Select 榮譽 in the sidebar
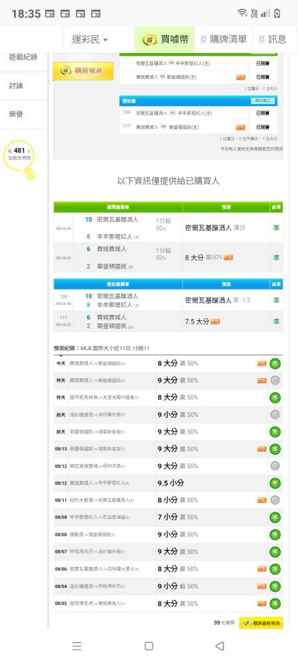Image resolution: width=298 pixels, height=663 pixels. (x=16, y=115)
